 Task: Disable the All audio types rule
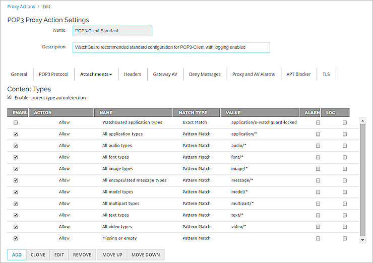point(16,146)
